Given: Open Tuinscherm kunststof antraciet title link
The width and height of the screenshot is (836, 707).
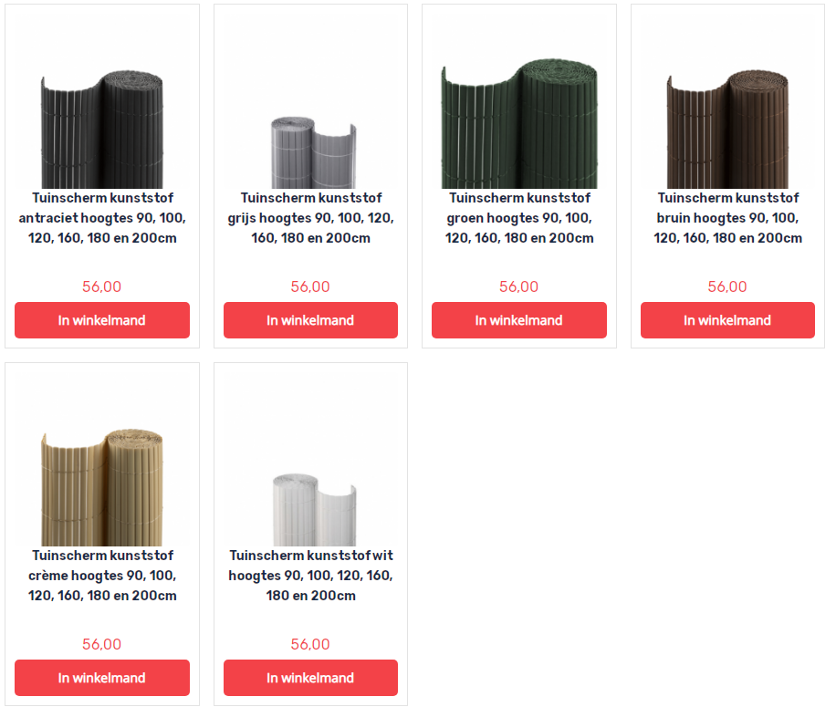Looking at the screenshot, I should coord(102,218).
